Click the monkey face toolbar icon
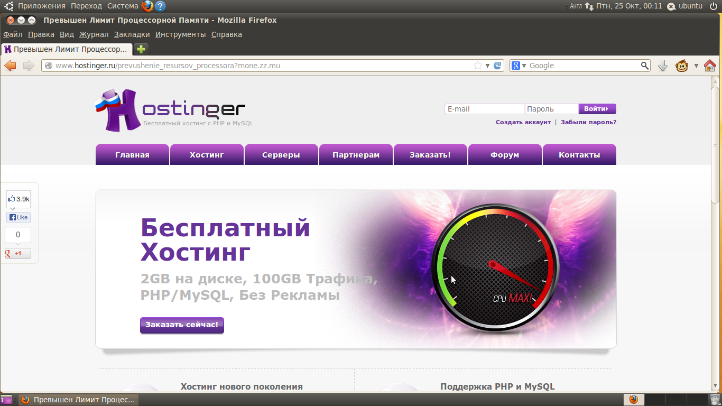The height and width of the screenshot is (406, 722). [682, 66]
